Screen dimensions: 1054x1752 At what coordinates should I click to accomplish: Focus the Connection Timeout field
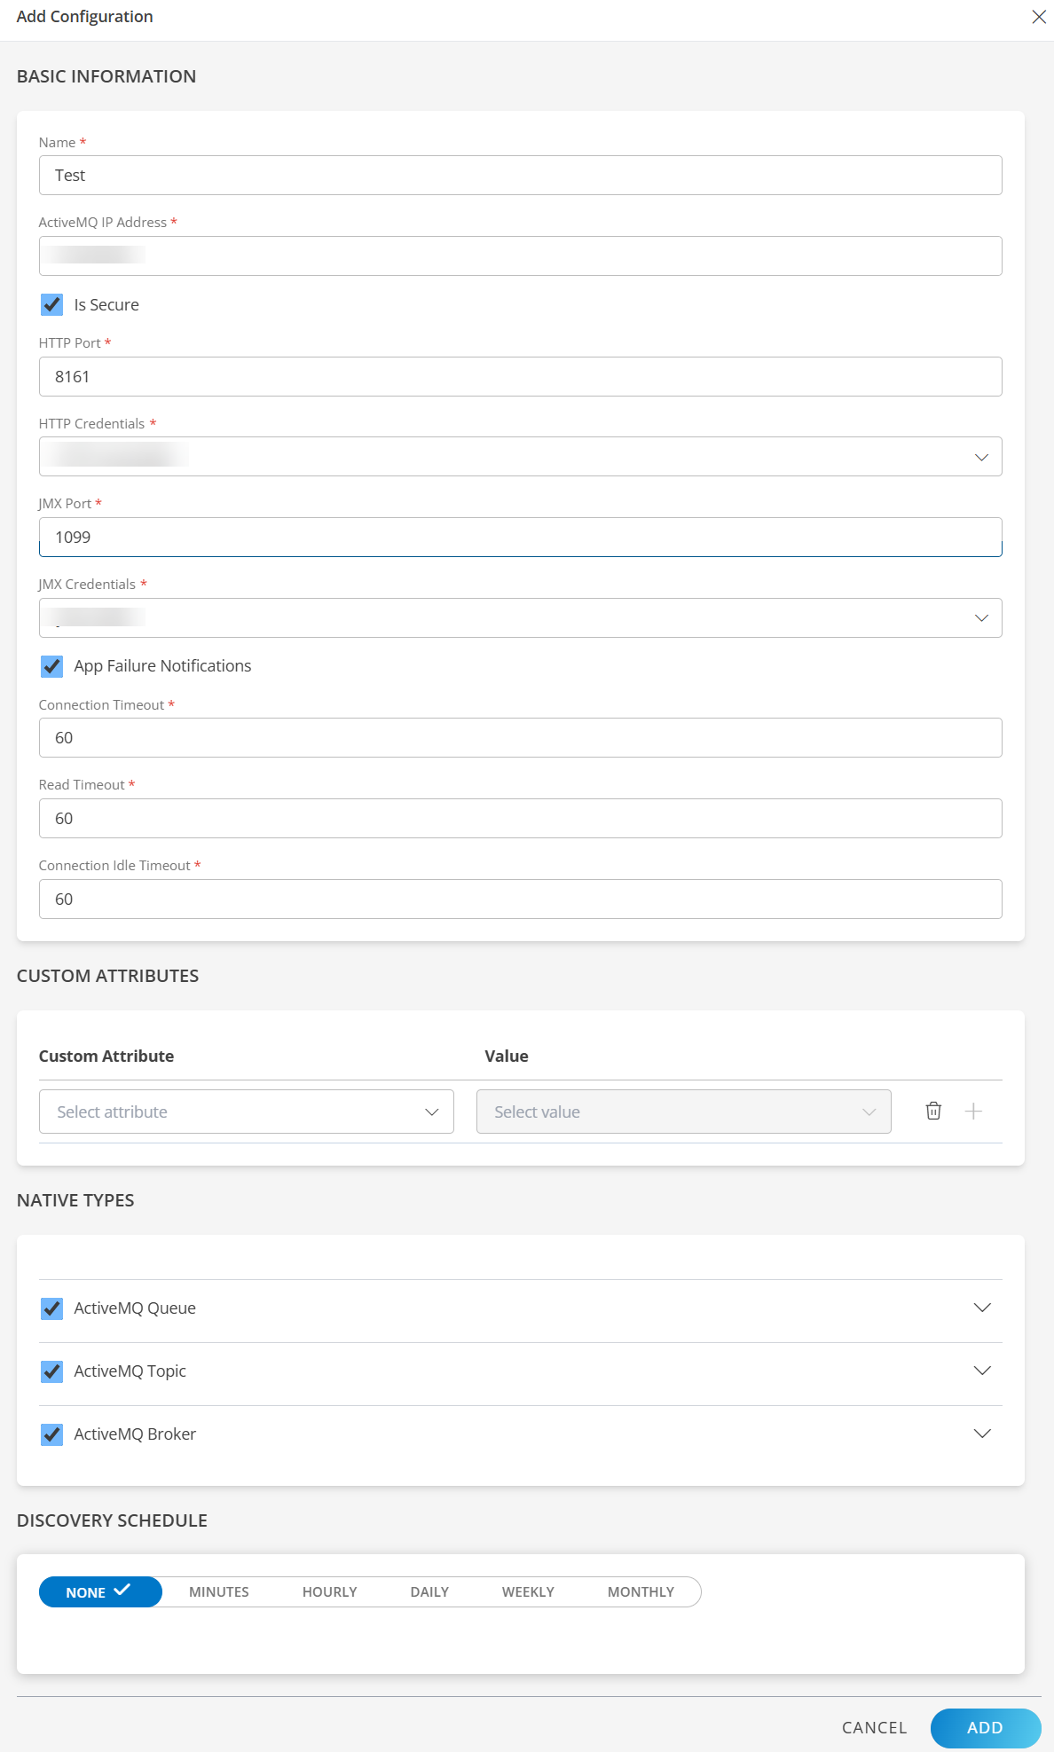click(521, 738)
